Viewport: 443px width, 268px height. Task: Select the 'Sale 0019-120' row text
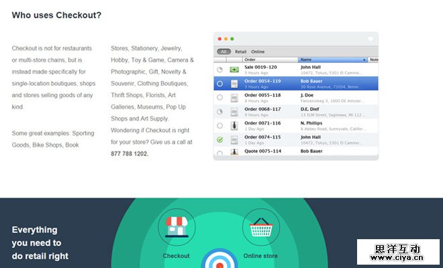tap(260, 67)
